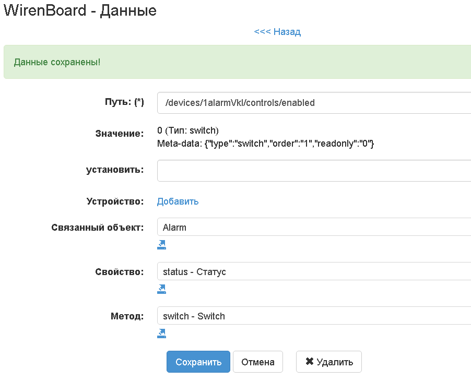
Task: Click the Связанный объект field label
Action: click(x=97, y=228)
